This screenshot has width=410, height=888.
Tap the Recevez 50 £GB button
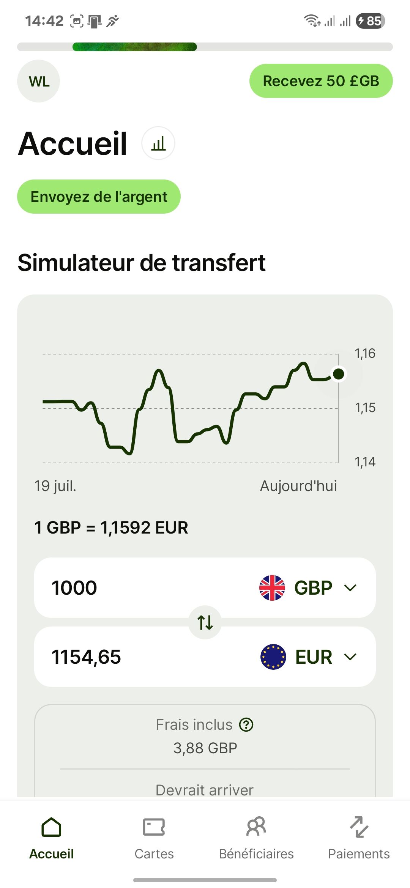(x=321, y=81)
